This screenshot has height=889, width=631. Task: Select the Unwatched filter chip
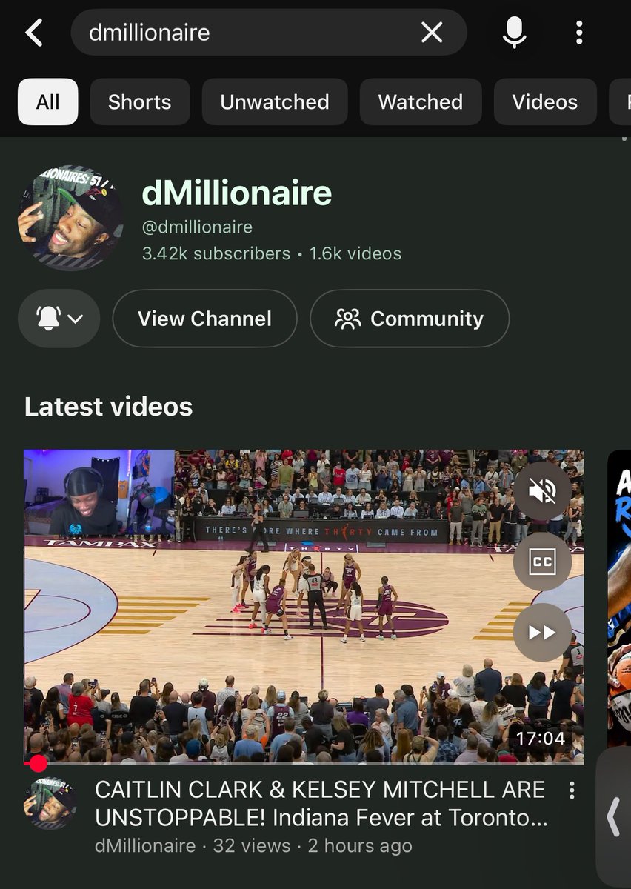point(275,101)
